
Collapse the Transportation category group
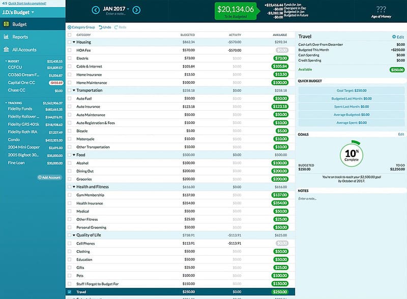[x=74, y=90]
